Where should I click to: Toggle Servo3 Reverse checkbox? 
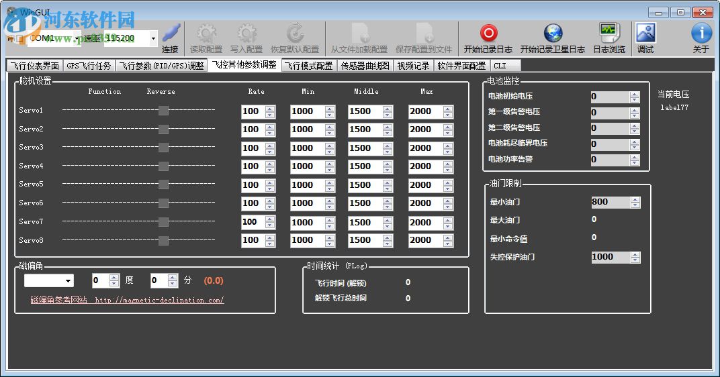tap(163, 147)
